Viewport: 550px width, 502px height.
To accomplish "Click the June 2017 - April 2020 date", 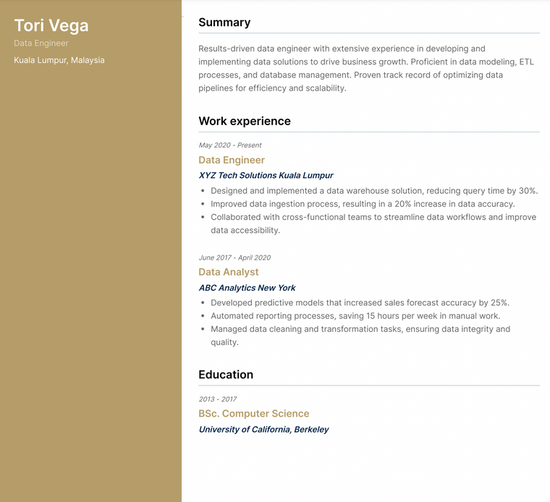I will tap(234, 258).
